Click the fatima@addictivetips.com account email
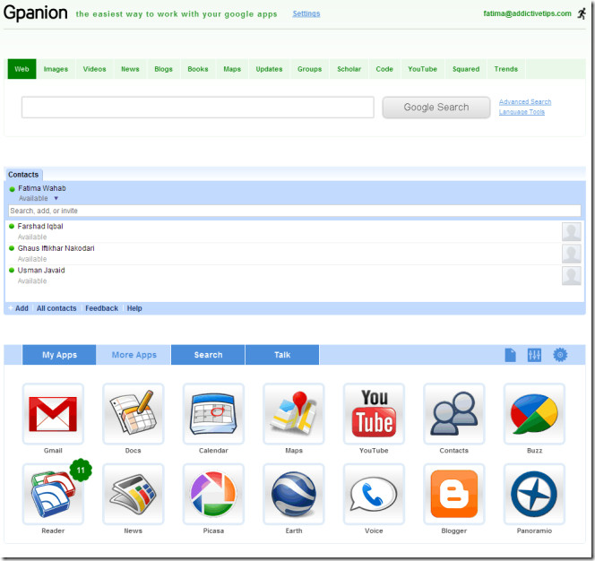Viewport: 595px width, 561px height. coord(527,13)
